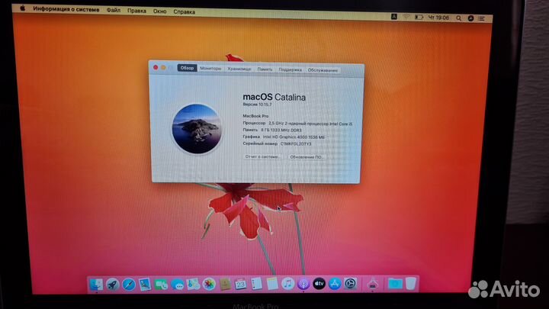Launch Launchpad rocket icon in Dock
Image resolution: width=549 pixels, height=309 pixels.
pyautogui.click(x=112, y=285)
